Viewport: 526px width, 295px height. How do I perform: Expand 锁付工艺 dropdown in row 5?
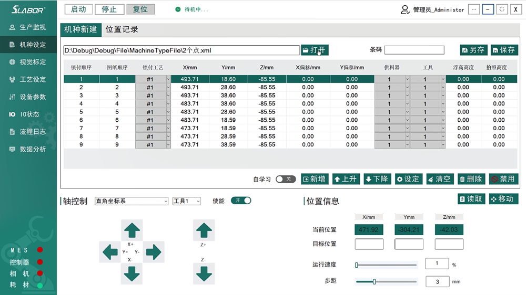[x=168, y=112]
